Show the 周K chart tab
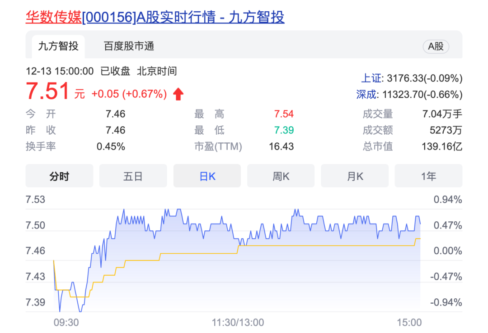The image size is (488, 333). [281, 176]
